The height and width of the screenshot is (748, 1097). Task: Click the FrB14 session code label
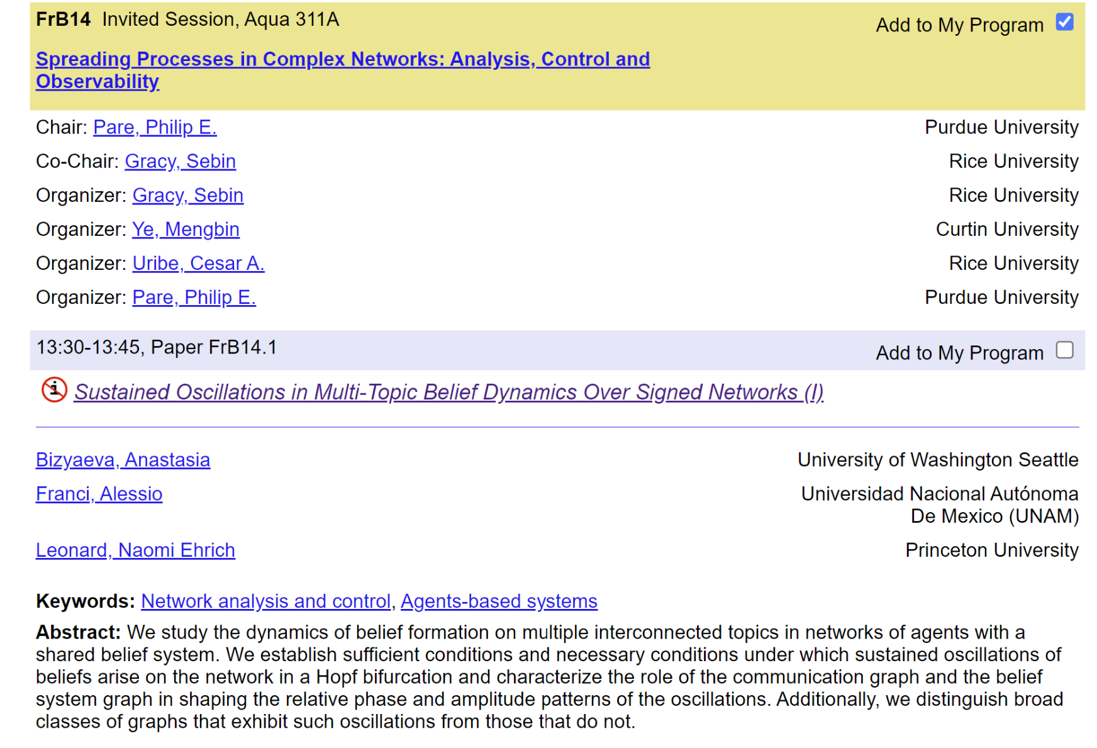(63, 20)
